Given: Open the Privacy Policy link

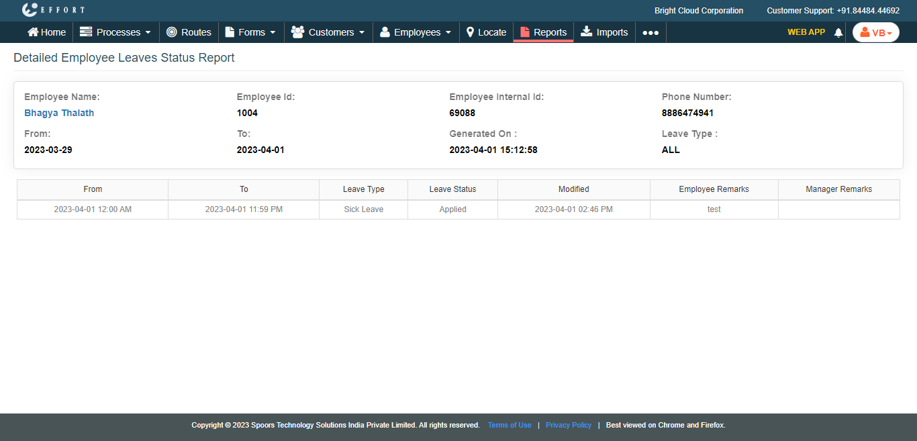Looking at the screenshot, I should [569, 425].
